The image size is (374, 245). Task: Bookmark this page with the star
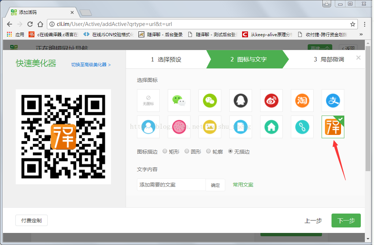pyautogui.click(x=352, y=24)
